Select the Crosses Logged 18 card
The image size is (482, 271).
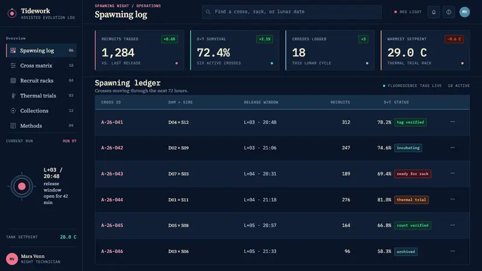[x=330, y=51]
